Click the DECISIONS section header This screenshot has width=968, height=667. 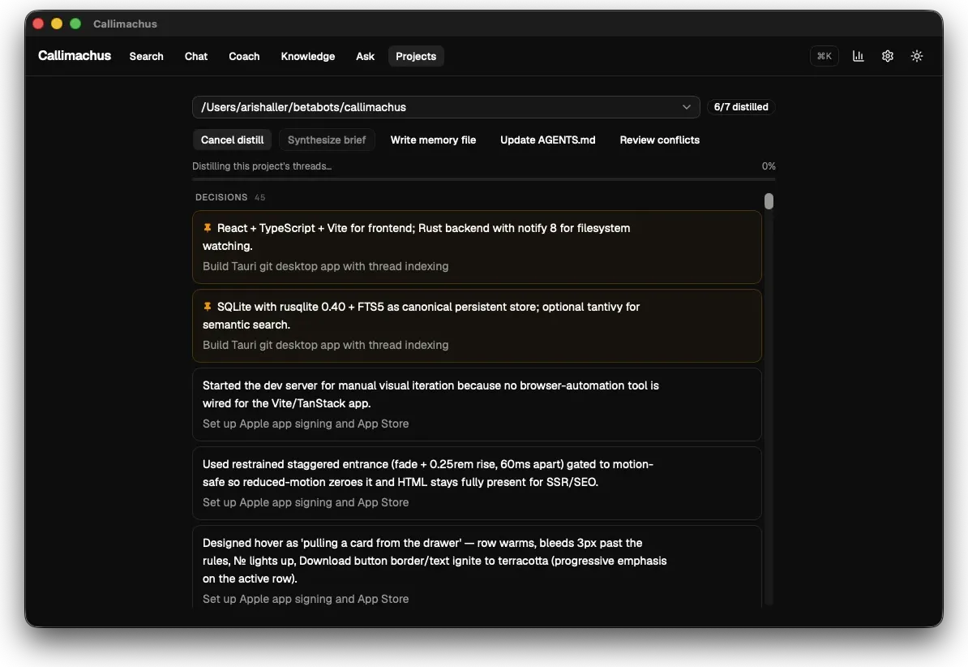(x=221, y=197)
